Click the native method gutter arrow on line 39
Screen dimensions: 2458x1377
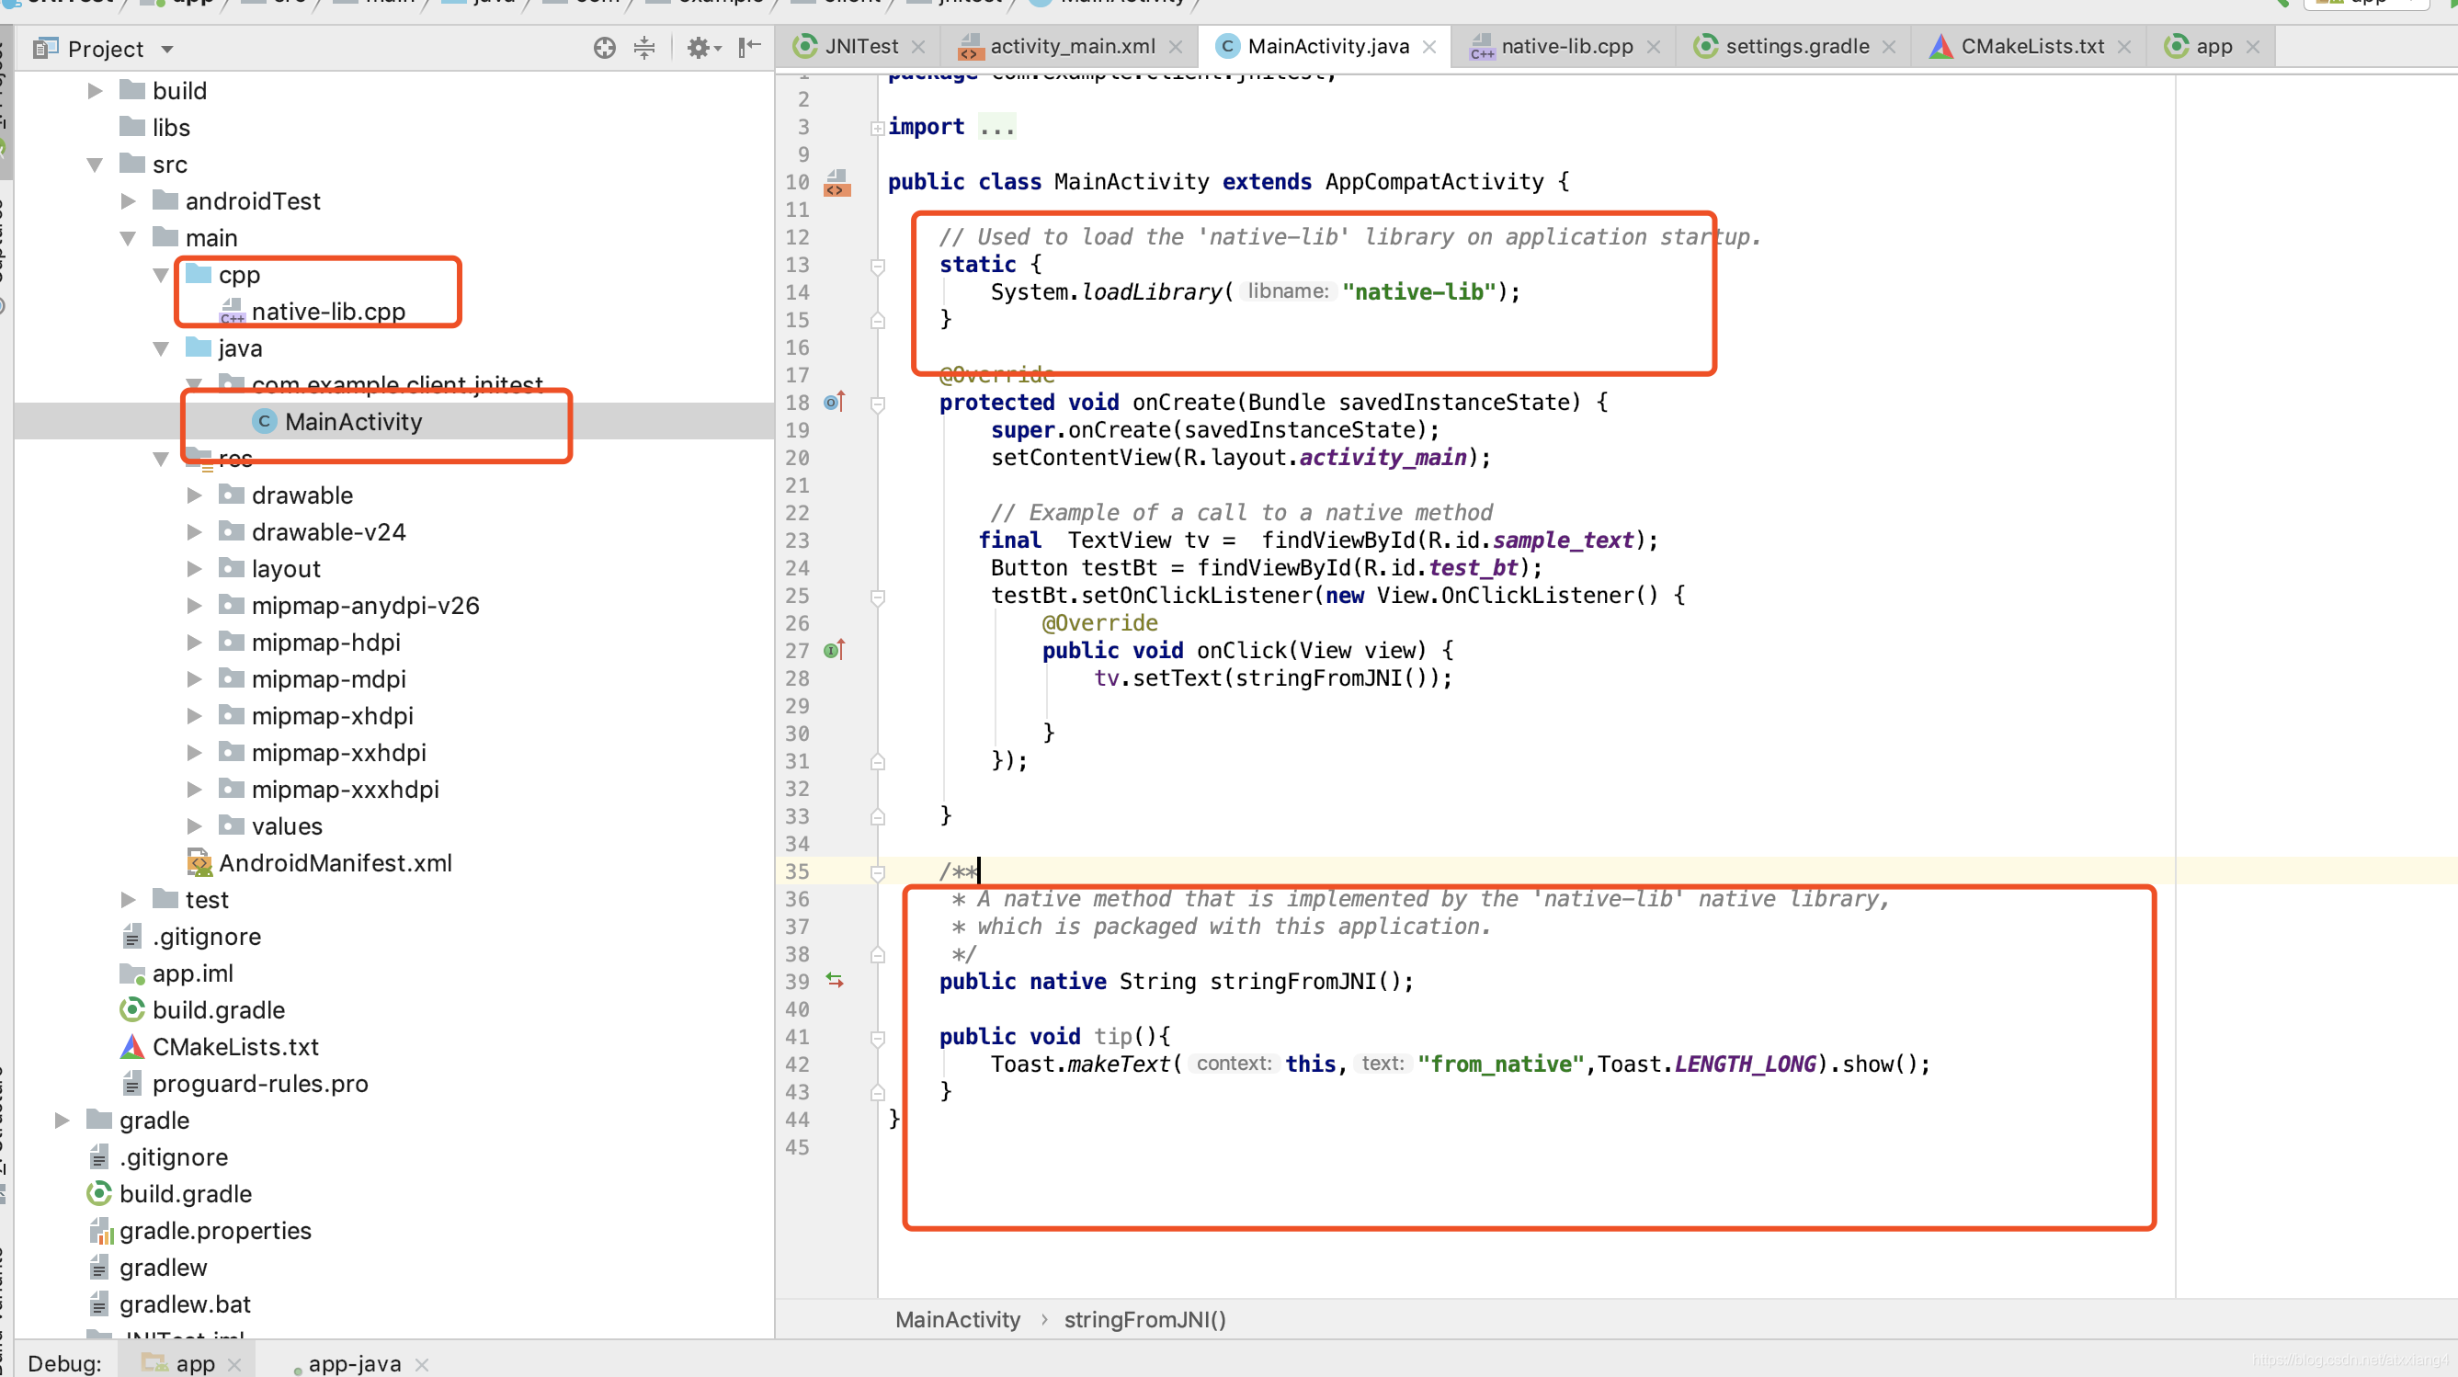(835, 981)
